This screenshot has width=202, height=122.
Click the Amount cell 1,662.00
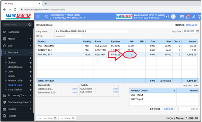coord(189,55)
